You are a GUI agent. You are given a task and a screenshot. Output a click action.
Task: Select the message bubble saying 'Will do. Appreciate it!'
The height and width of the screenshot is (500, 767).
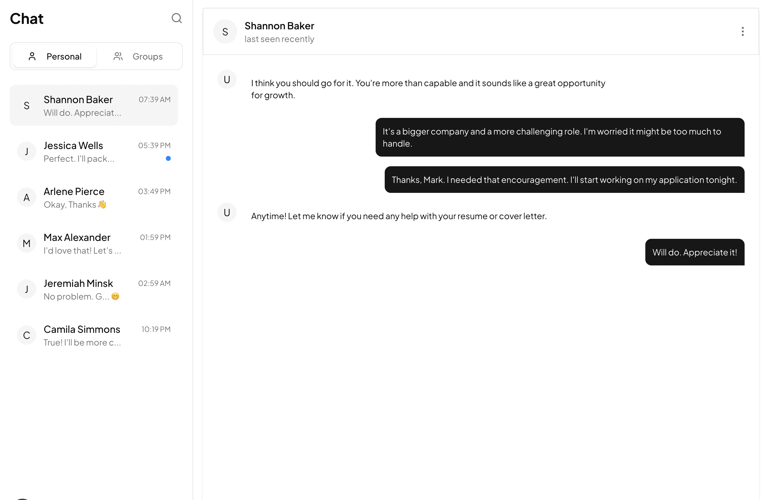tap(694, 252)
